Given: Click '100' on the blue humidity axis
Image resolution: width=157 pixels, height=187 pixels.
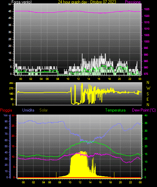Looking at the screenshot, I should [5, 115].
